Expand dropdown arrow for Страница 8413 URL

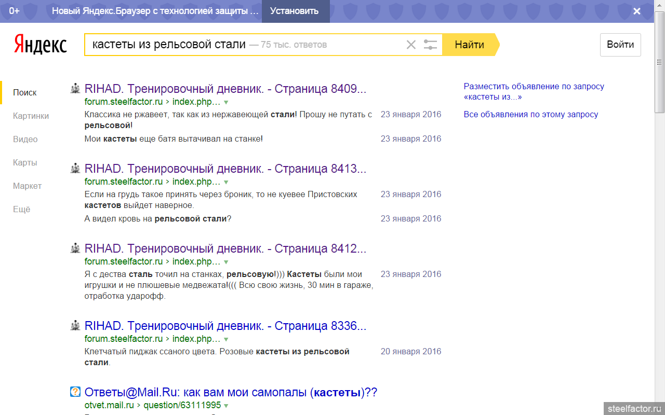coord(226,182)
